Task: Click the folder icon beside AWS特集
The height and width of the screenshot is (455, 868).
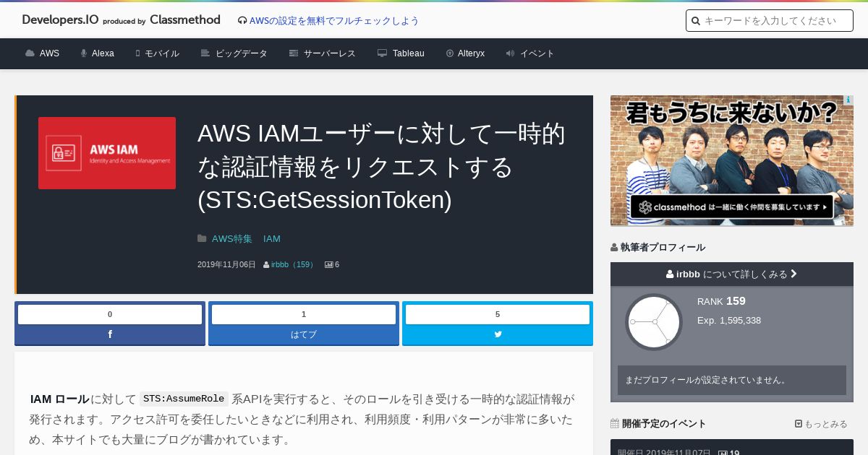Action: pos(202,238)
